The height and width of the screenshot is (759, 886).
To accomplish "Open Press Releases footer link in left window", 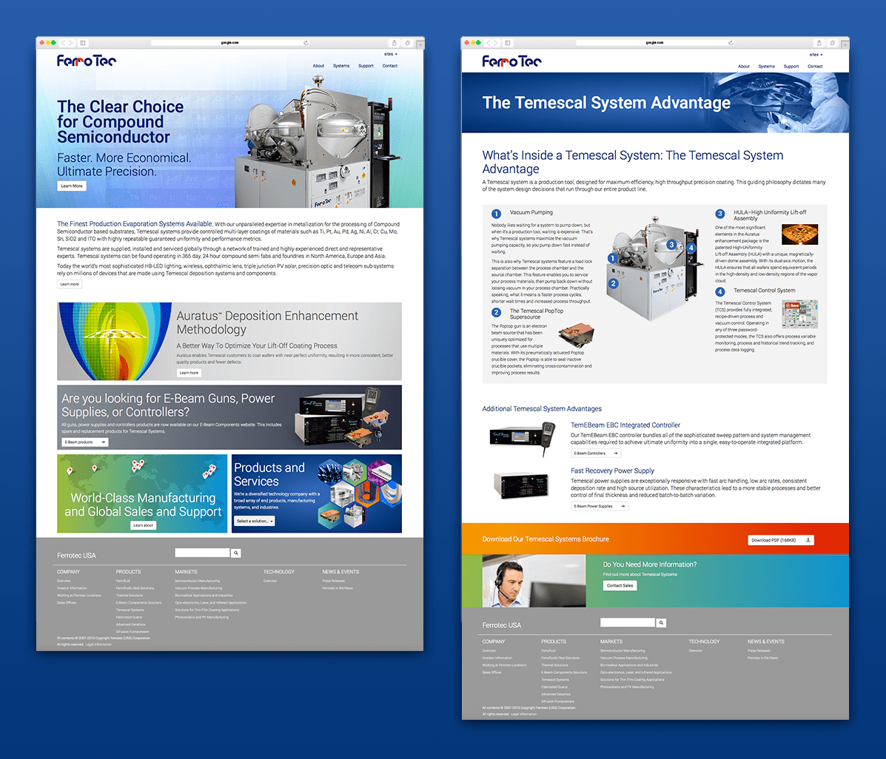I will [333, 581].
